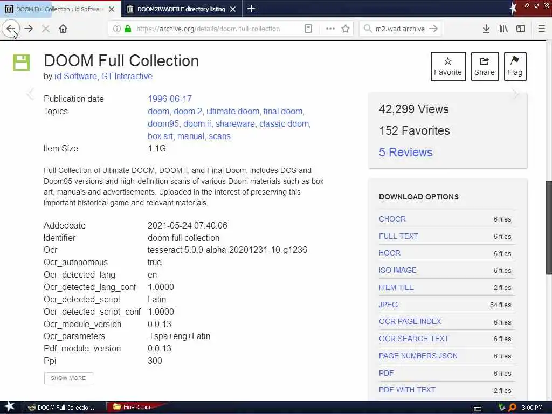Click the Share button
Image resolution: width=552 pixels, height=414 pixels.
485,66
